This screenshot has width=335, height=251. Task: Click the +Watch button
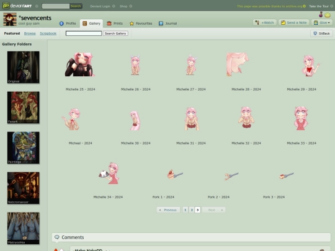tap(265, 22)
